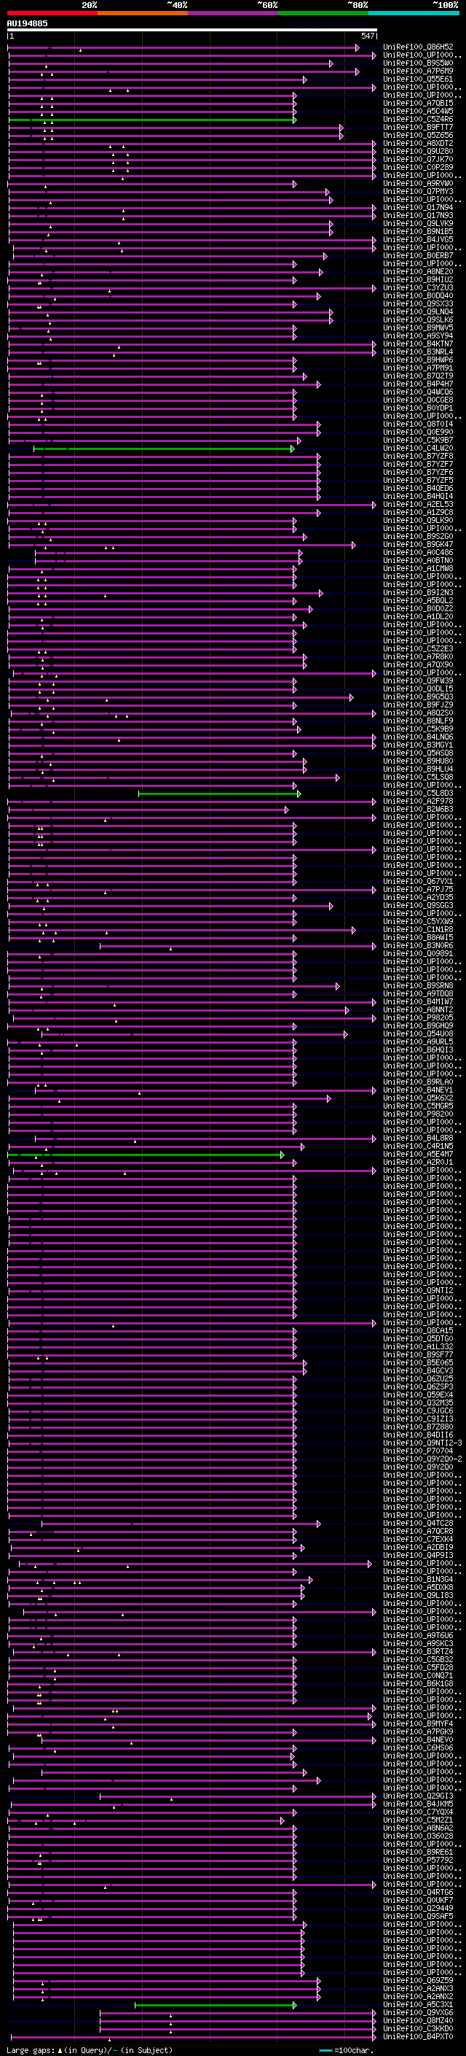Open hit UniRef100_Q55E61
This screenshot has height=2056, width=466.
(x=418, y=79)
